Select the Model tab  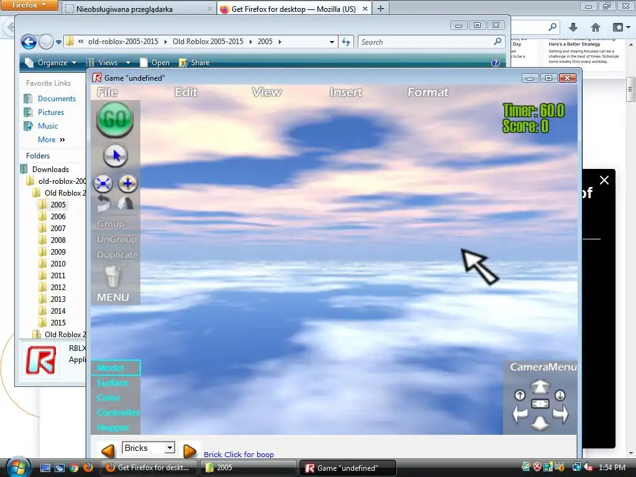coord(116,368)
